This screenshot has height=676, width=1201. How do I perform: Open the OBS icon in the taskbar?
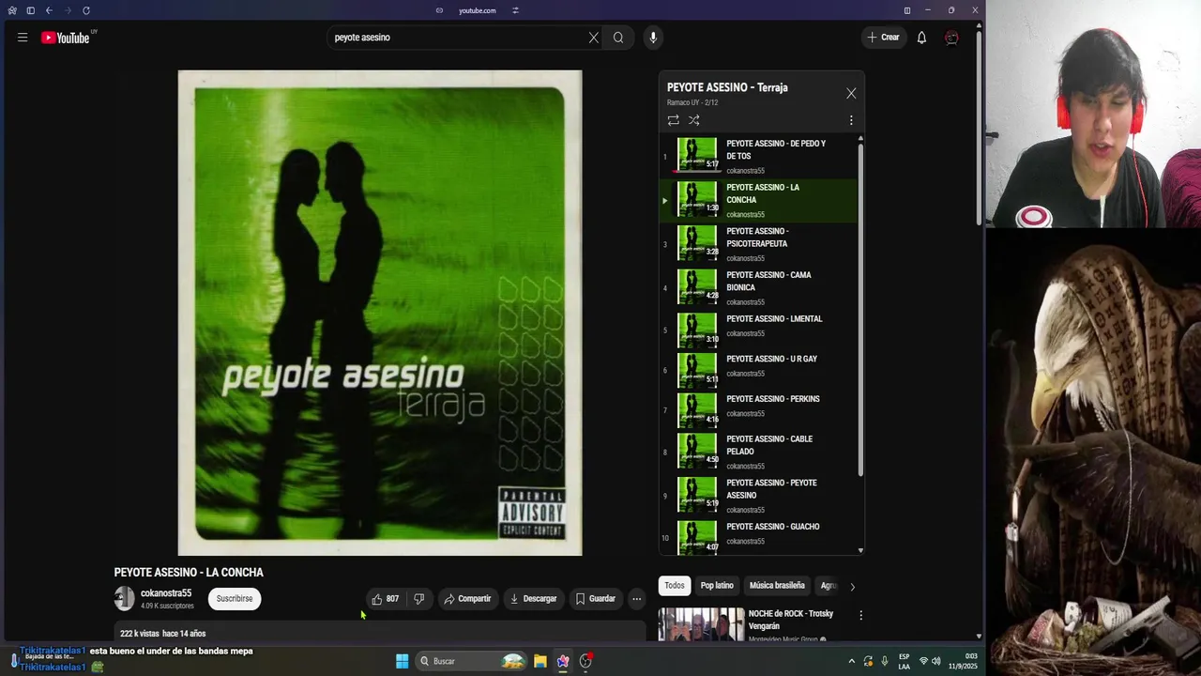tap(585, 661)
